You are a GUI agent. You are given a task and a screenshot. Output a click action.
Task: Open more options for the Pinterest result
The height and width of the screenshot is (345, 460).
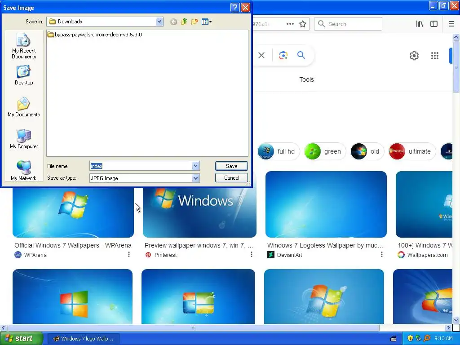(x=252, y=254)
